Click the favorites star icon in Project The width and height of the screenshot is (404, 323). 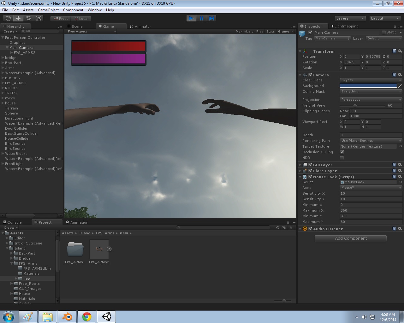click(291, 227)
